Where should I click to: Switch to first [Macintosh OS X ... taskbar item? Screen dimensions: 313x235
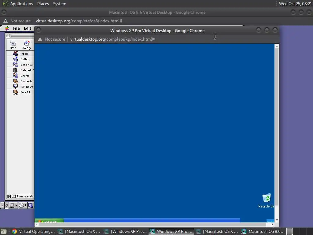coord(79,231)
